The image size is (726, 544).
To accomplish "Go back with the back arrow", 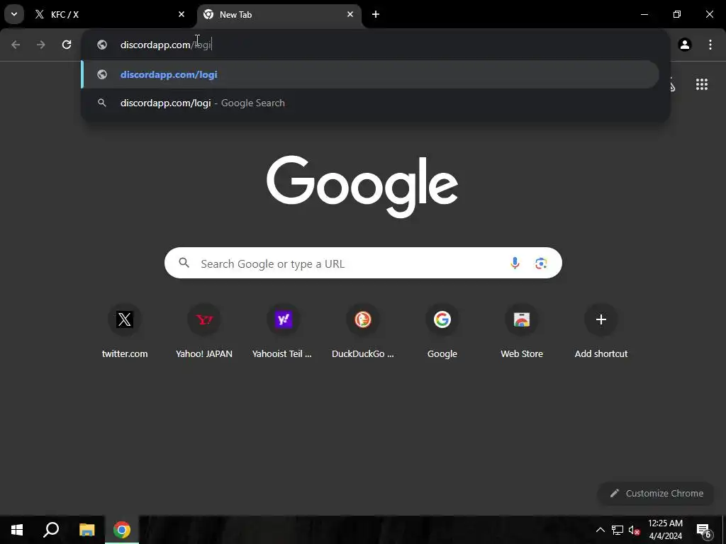I will (x=16, y=45).
